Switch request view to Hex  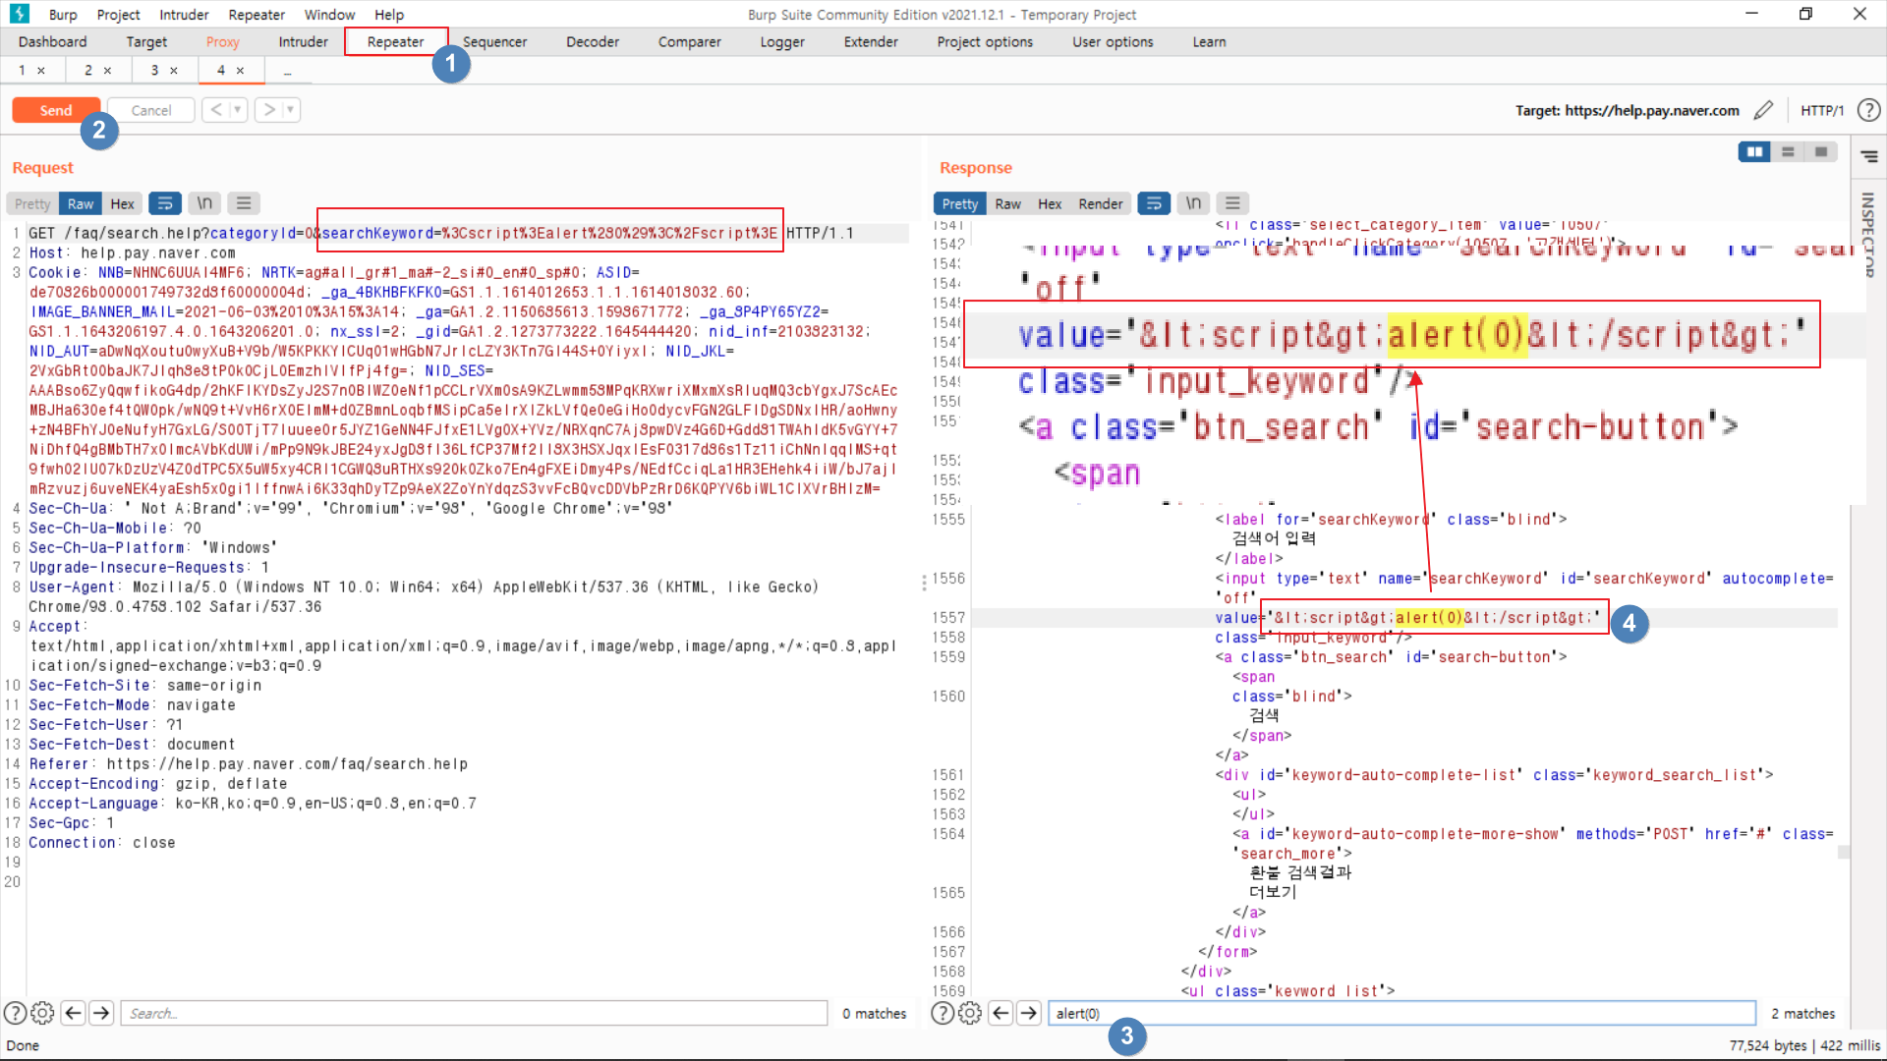point(122,203)
